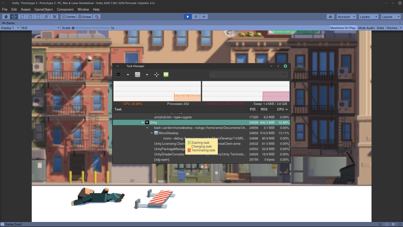403x227 pixels.
Task: Select the combined Transform tool
Action: (46, 17)
